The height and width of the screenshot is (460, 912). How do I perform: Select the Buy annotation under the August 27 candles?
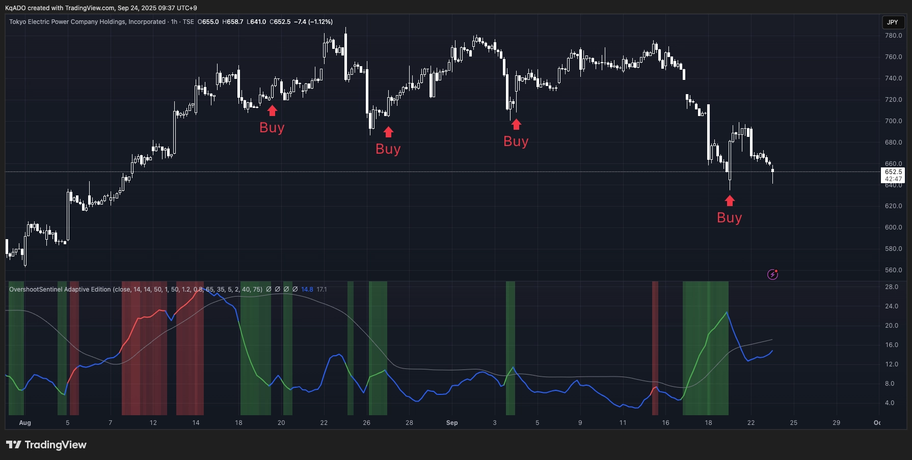click(388, 149)
